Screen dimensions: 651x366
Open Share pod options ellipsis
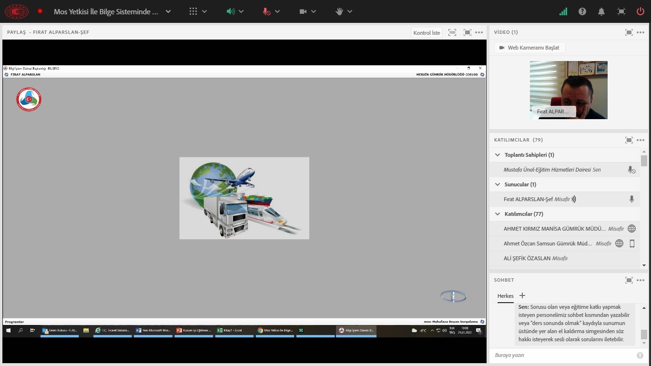479,32
